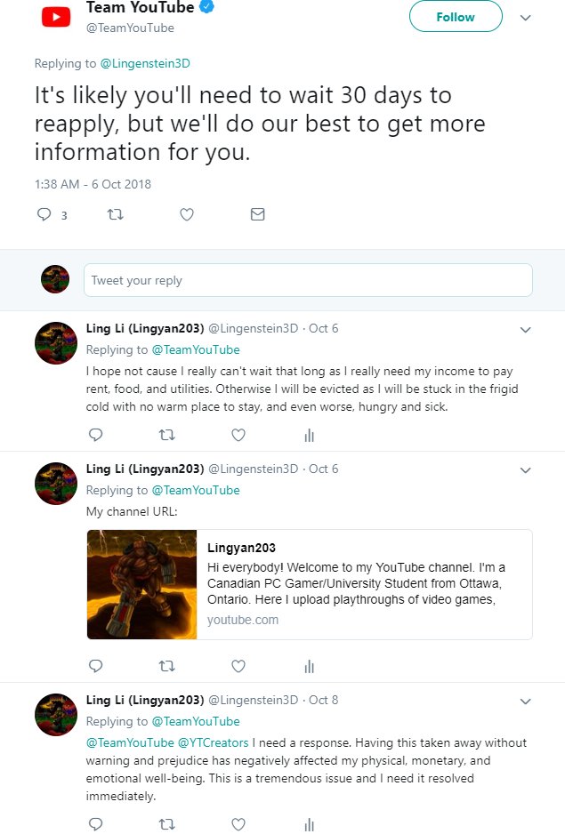Open more menu on first Ling Li reply
The height and width of the screenshot is (834, 565).
tap(526, 330)
